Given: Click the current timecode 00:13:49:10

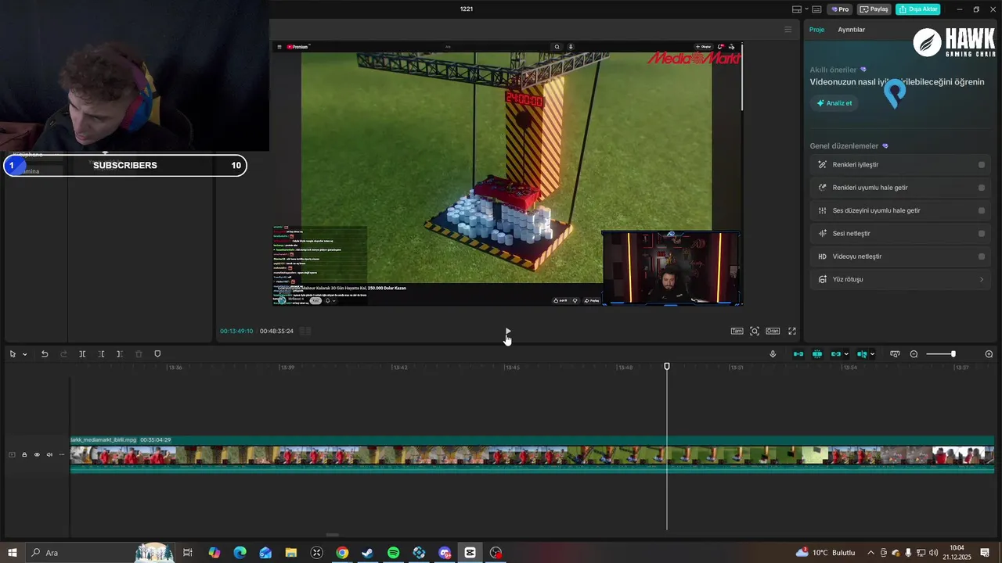Looking at the screenshot, I should [236, 332].
